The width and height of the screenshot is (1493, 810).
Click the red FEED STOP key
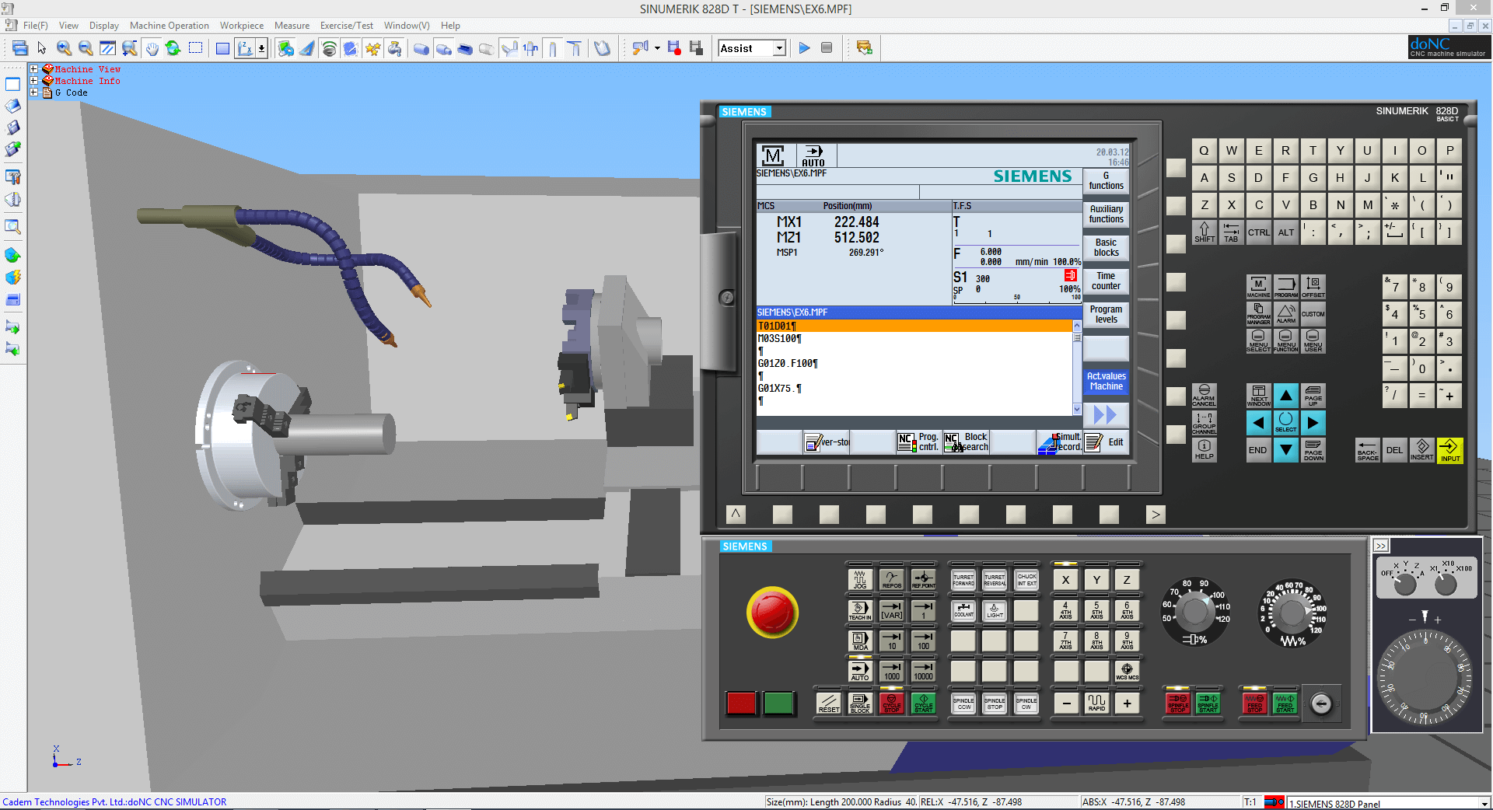click(1254, 703)
